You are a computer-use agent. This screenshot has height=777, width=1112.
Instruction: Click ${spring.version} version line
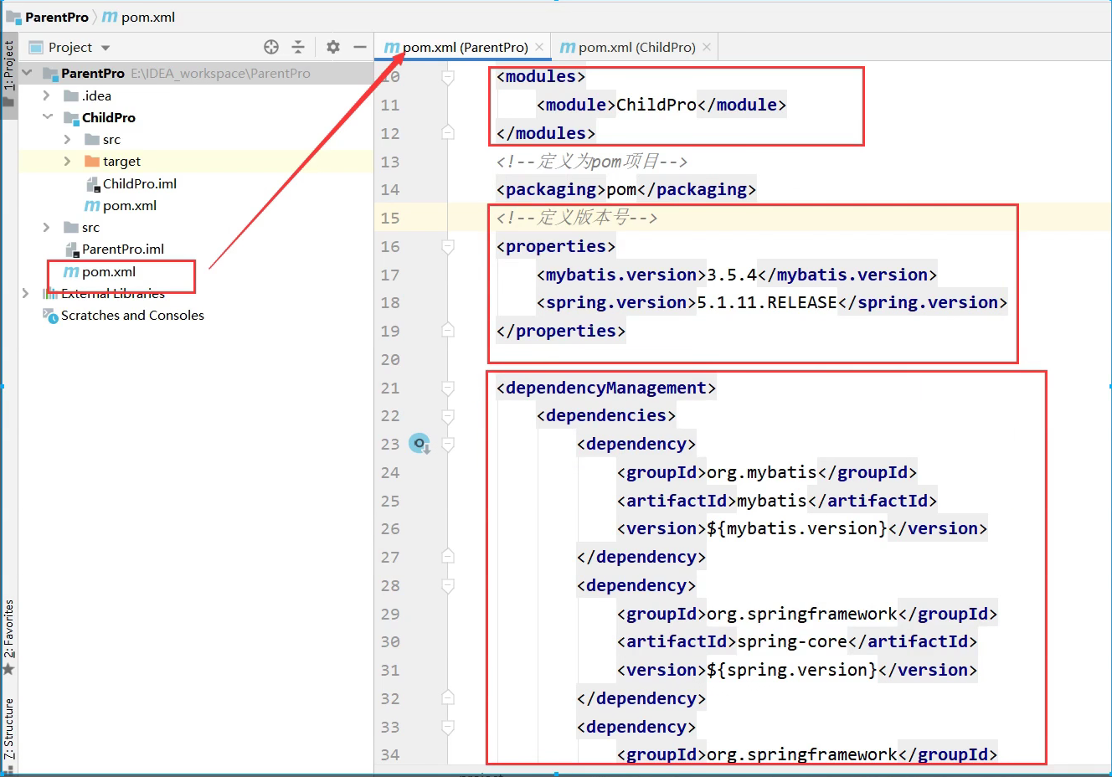(797, 670)
